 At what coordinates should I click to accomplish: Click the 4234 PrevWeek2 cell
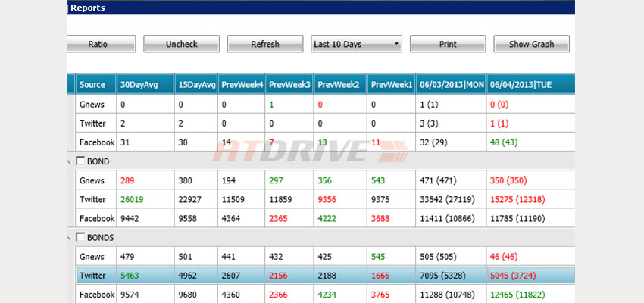pos(340,295)
